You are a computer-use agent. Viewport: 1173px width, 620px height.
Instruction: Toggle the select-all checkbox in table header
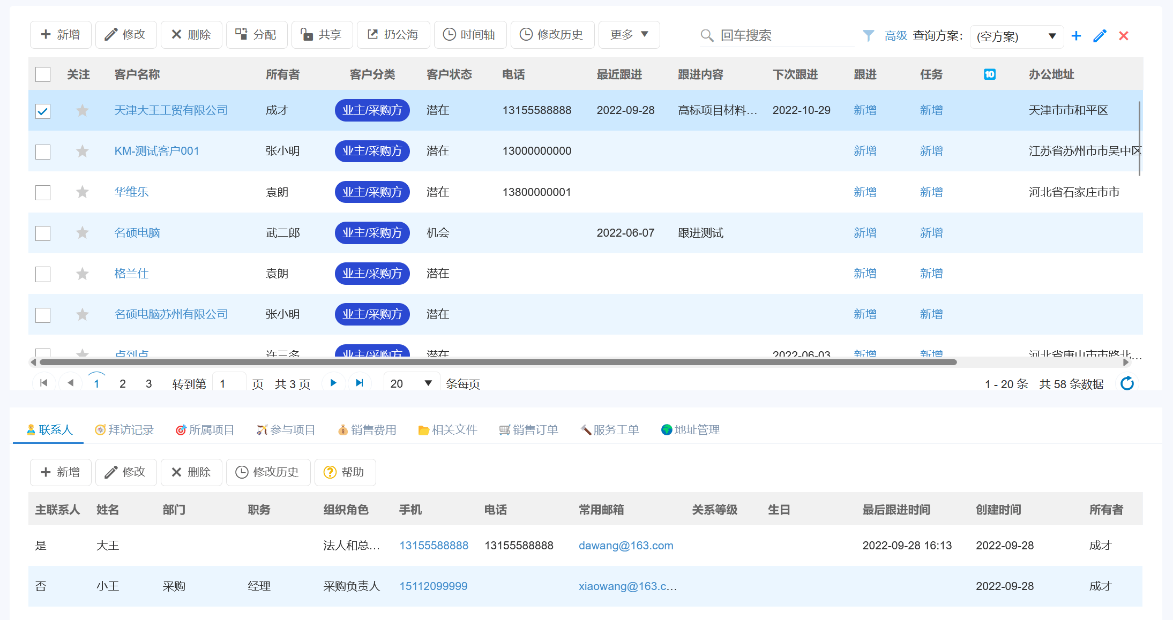click(x=42, y=74)
